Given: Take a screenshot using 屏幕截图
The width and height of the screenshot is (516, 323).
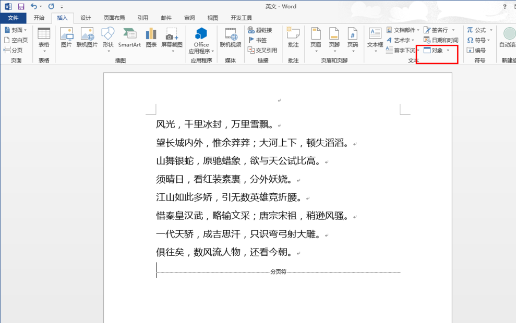Looking at the screenshot, I should pos(172,39).
